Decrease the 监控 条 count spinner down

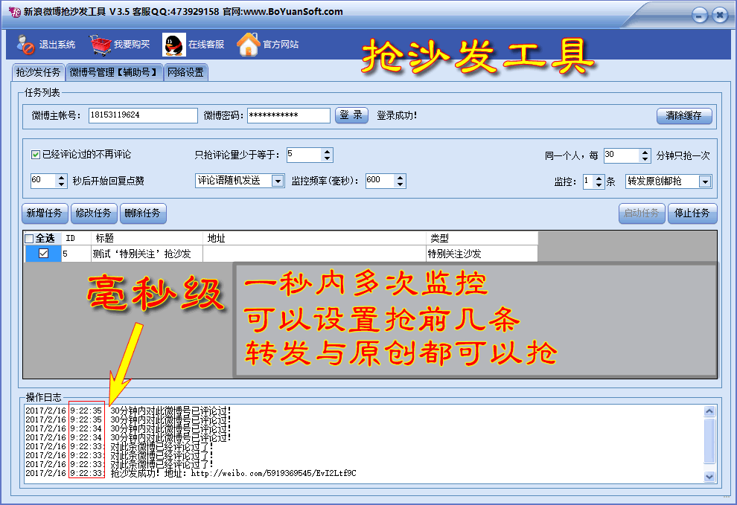599,185
